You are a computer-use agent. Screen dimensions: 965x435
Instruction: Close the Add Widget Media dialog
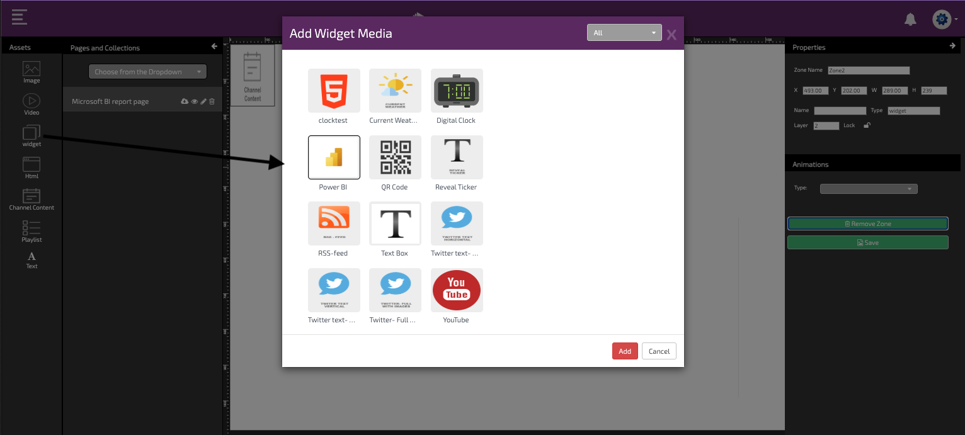(671, 35)
